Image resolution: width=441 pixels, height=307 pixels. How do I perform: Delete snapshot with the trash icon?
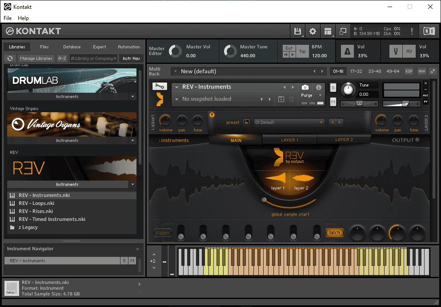pyautogui.click(x=291, y=99)
